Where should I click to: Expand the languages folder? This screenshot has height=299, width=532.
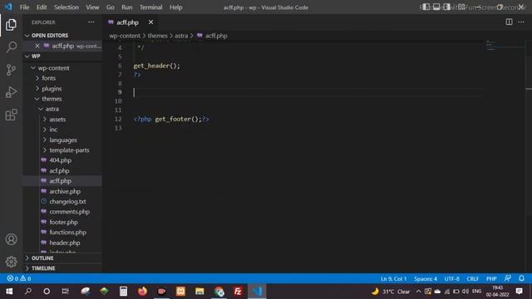click(x=45, y=140)
